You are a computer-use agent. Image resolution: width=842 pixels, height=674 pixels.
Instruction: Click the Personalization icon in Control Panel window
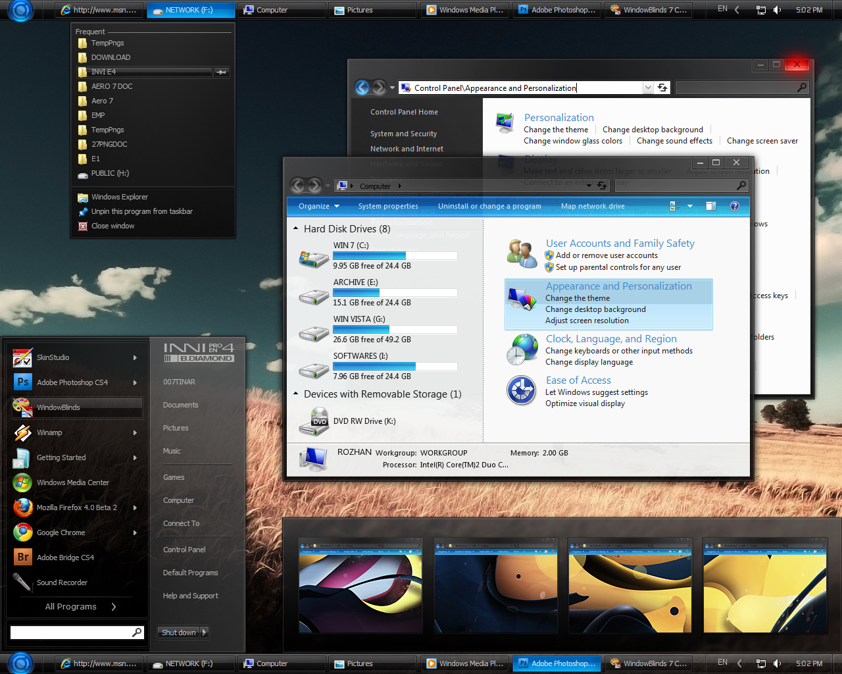tap(505, 123)
